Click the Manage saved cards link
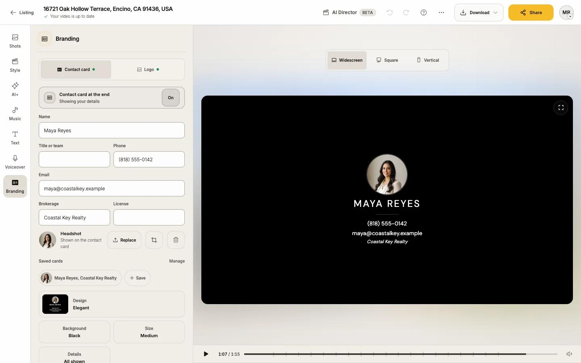 [x=177, y=261]
